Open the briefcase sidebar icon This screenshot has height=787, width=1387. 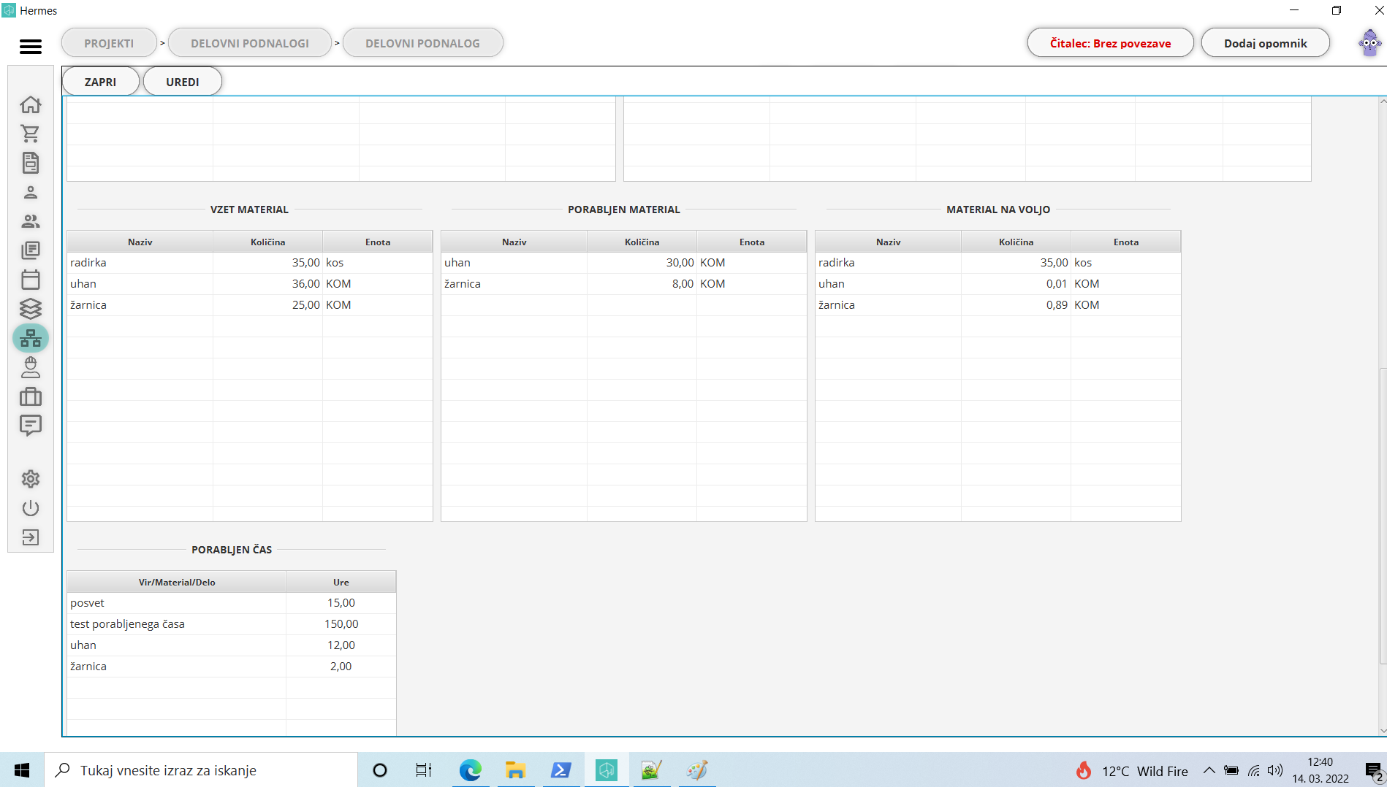pyautogui.click(x=30, y=396)
